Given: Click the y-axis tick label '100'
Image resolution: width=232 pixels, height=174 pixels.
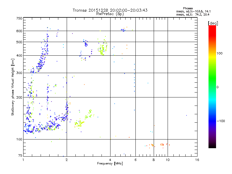Looking at the screenshot, I should [x=19, y=139].
